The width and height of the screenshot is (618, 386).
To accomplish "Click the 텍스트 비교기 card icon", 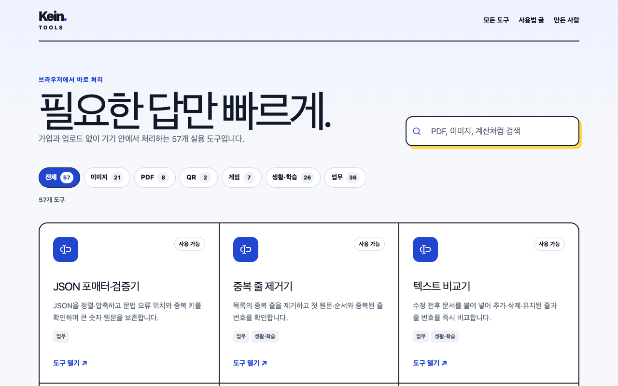I will point(425,249).
